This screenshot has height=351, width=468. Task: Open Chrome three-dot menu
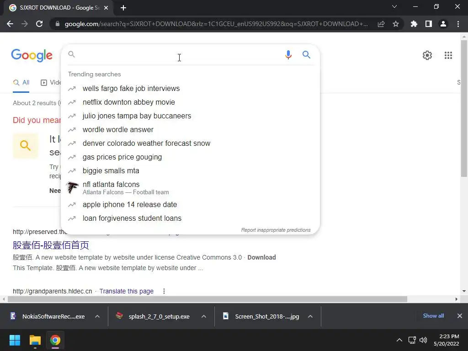pyautogui.click(x=458, y=24)
